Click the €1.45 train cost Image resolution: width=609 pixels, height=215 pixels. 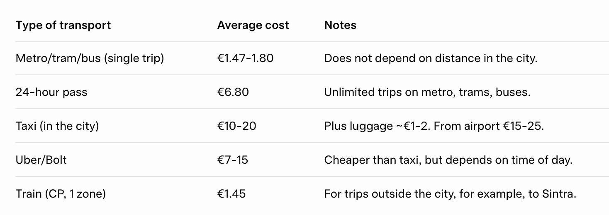pyautogui.click(x=231, y=193)
